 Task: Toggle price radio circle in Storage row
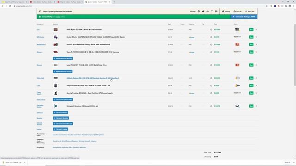[211, 65]
